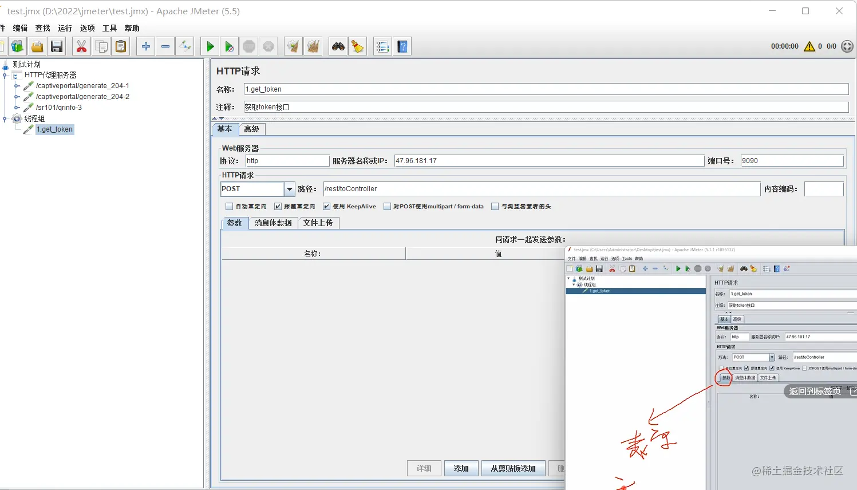
Task: Click the 从剪贴板添加 button
Action: point(513,468)
